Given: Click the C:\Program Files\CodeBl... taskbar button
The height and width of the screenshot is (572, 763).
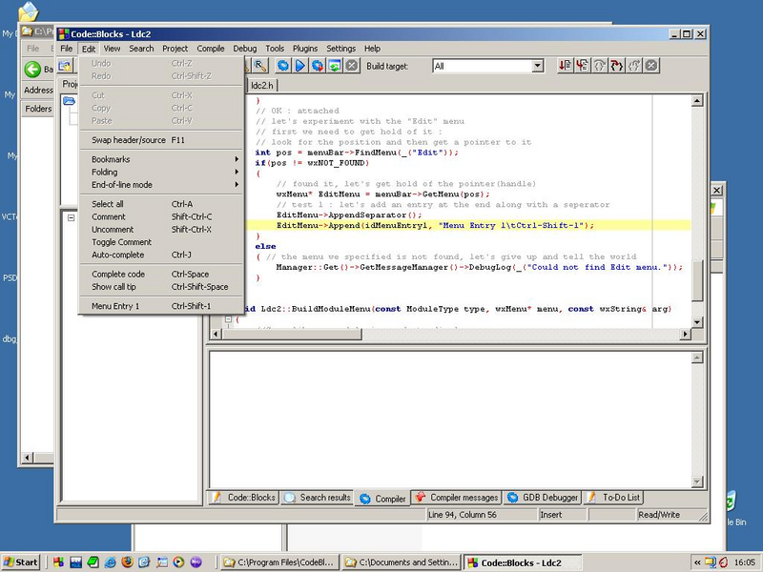Looking at the screenshot, I should pyautogui.click(x=278, y=562).
